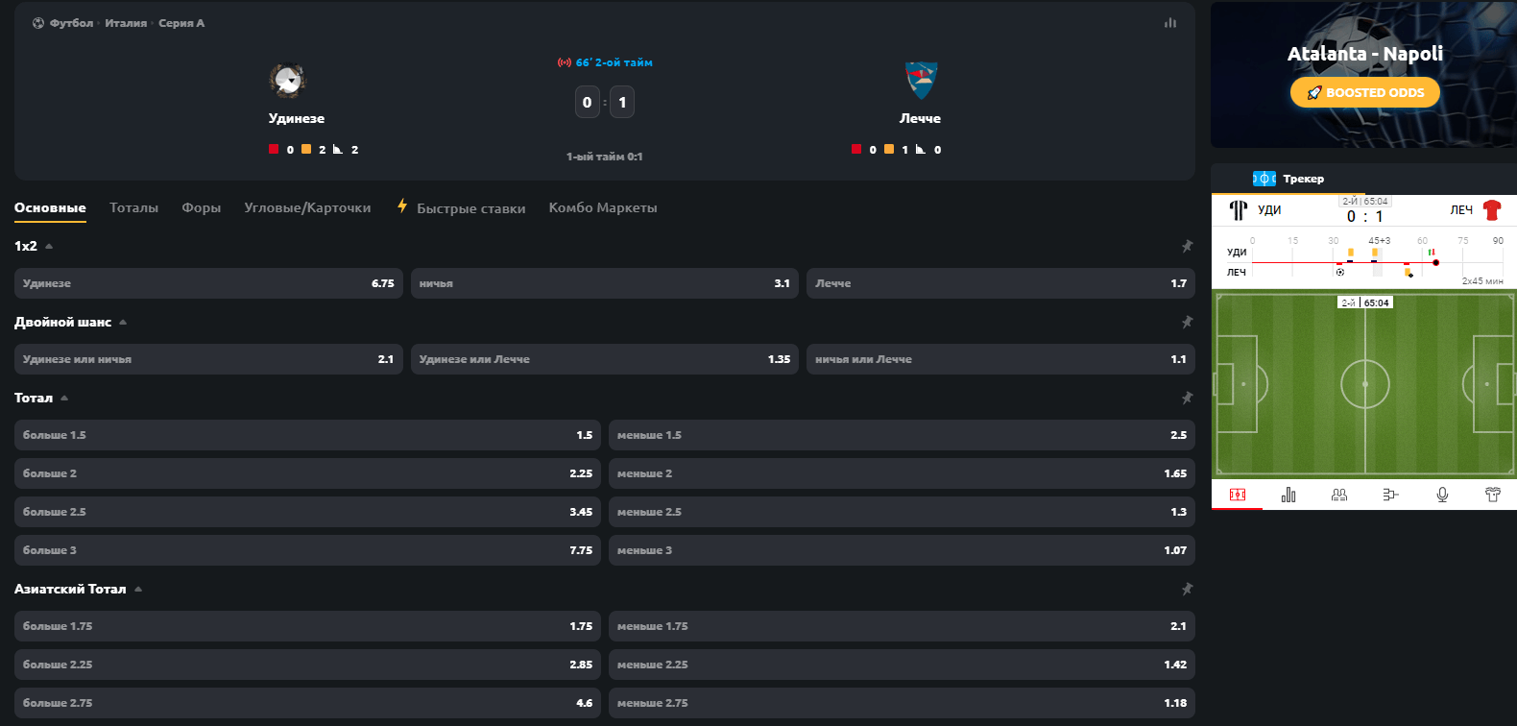Select the Основные tab
Screen dimensions: 1517x726
[x=50, y=207]
